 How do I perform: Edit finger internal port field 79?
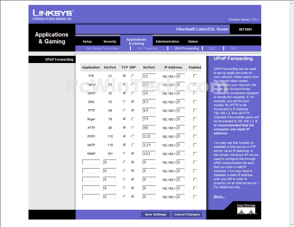point(149,119)
